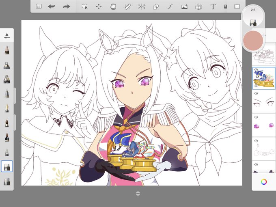Select the faint sketch layer thumbnail

click(264, 149)
